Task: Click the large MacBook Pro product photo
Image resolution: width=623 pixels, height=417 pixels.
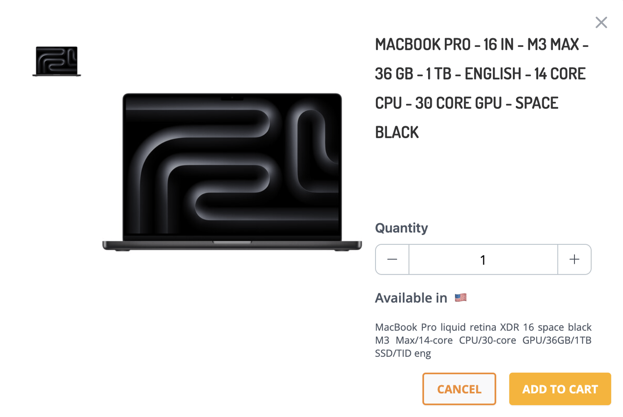Action: pyautogui.click(x=232, y=170)
